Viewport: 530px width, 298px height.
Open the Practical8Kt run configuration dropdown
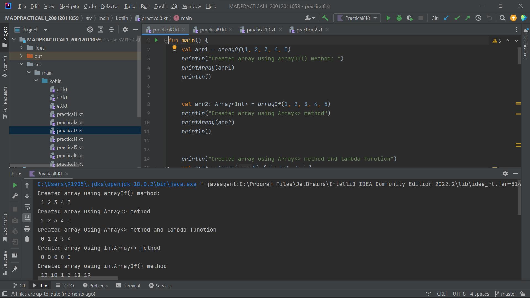(357, 18)
